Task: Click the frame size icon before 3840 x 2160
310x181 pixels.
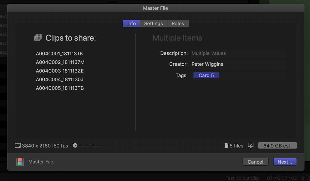Action: pos(18,146)
